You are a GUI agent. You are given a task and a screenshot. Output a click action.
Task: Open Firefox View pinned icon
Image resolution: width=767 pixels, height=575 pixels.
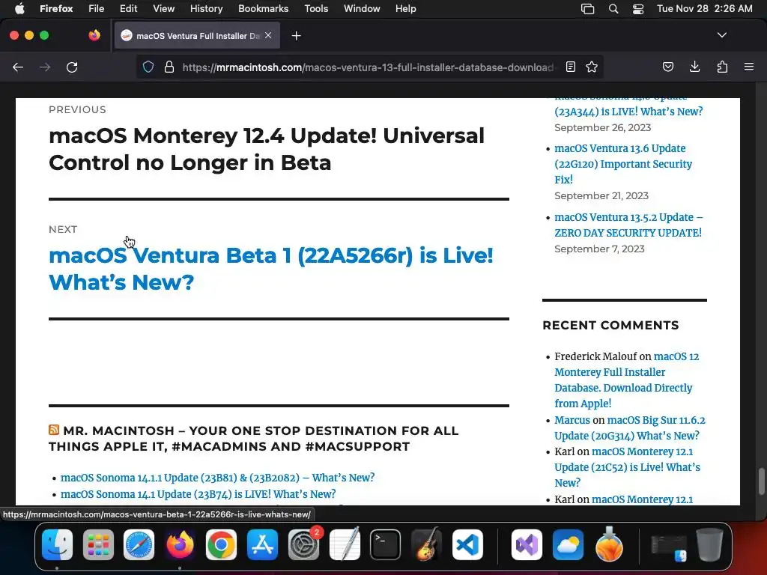(x=94, y=35)
